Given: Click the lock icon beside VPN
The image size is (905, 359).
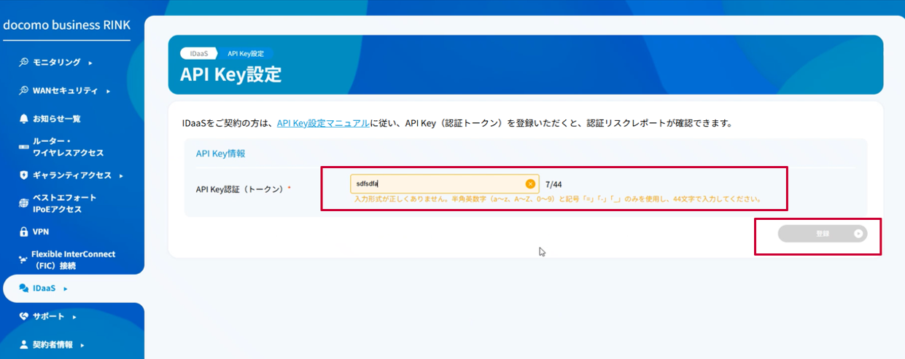Looking at the screenshot, I should point(24,232).
